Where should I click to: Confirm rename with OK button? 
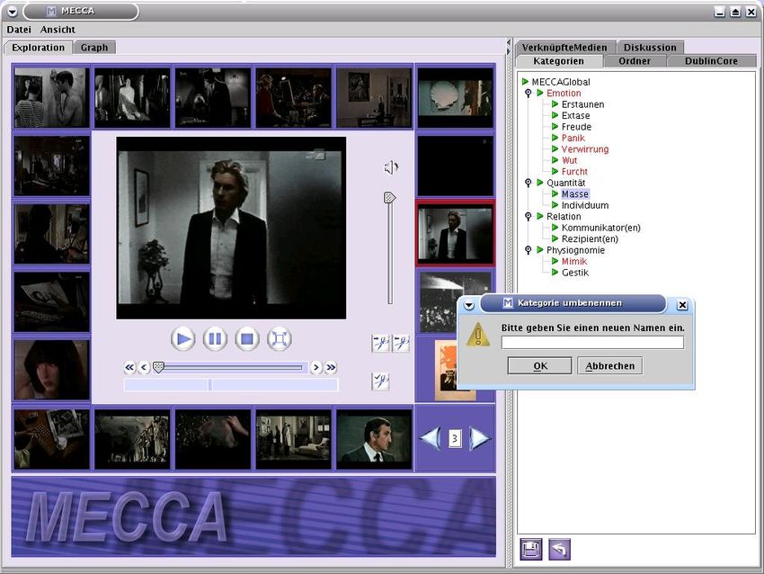tap(540, 366)
